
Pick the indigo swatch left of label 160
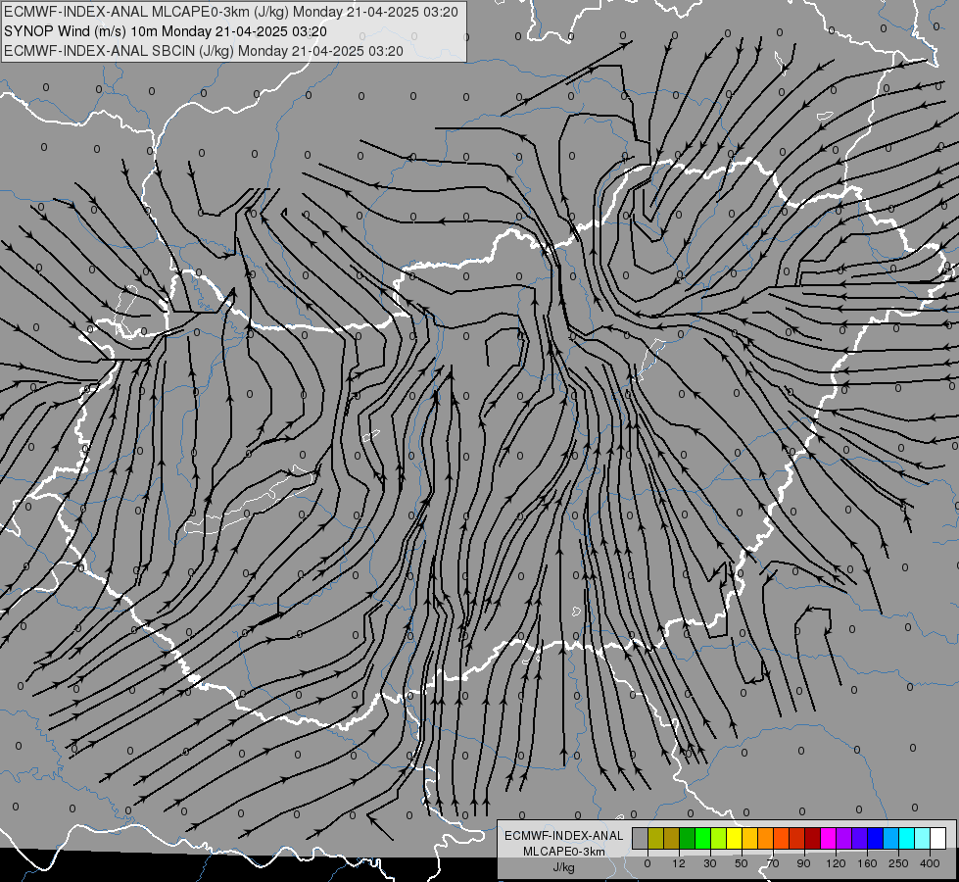pyautogui.click(x=860, y=838)
